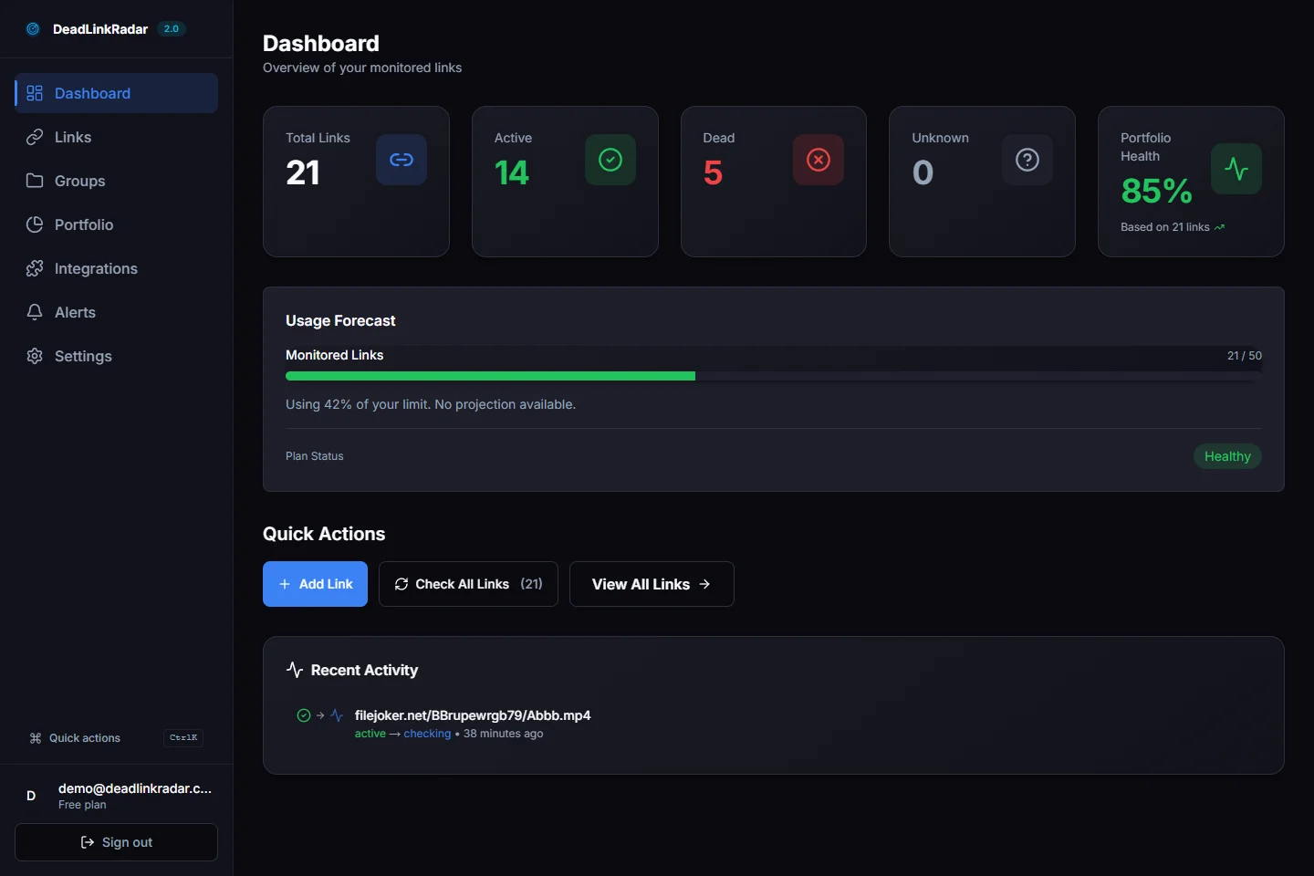
Task: Click the pulse icon in Portfolio Health card
Action: (x=1236, y=169)
